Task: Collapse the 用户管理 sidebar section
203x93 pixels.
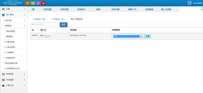Action: [x=14, y=15]
